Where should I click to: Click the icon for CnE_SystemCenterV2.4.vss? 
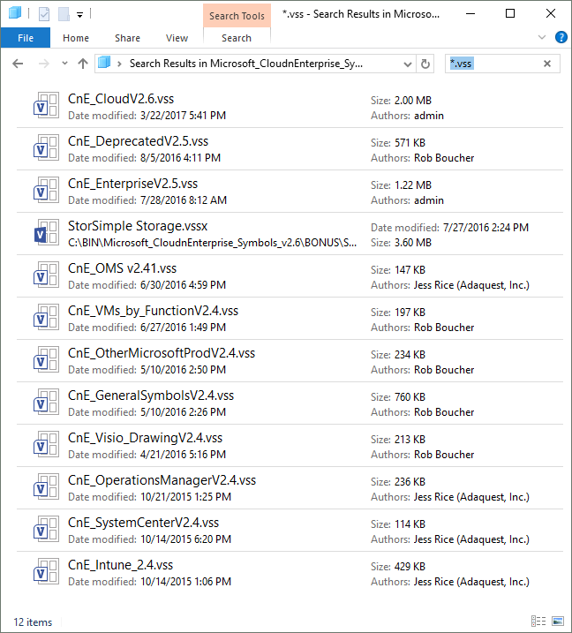click(46, 530)
